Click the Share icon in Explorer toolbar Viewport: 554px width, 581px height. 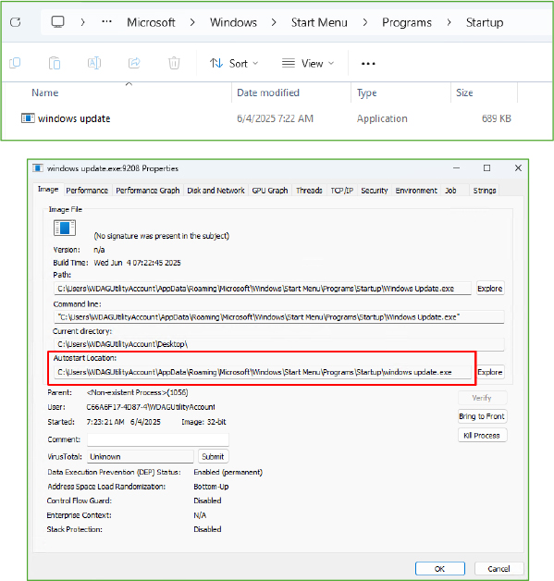pos(134,63)
